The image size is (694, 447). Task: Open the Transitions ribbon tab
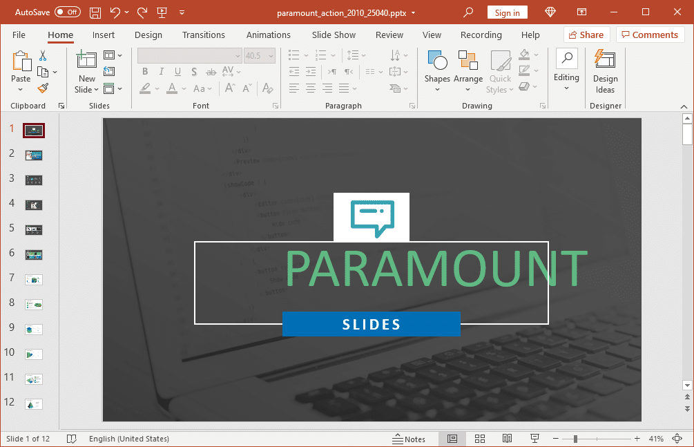[x=203, y=35]
